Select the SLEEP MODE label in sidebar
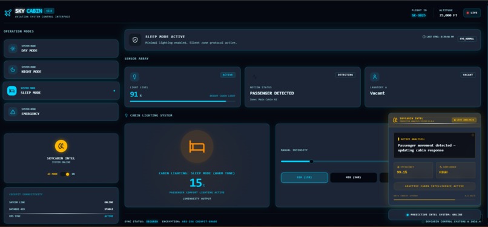 click(x=30, y=93)
